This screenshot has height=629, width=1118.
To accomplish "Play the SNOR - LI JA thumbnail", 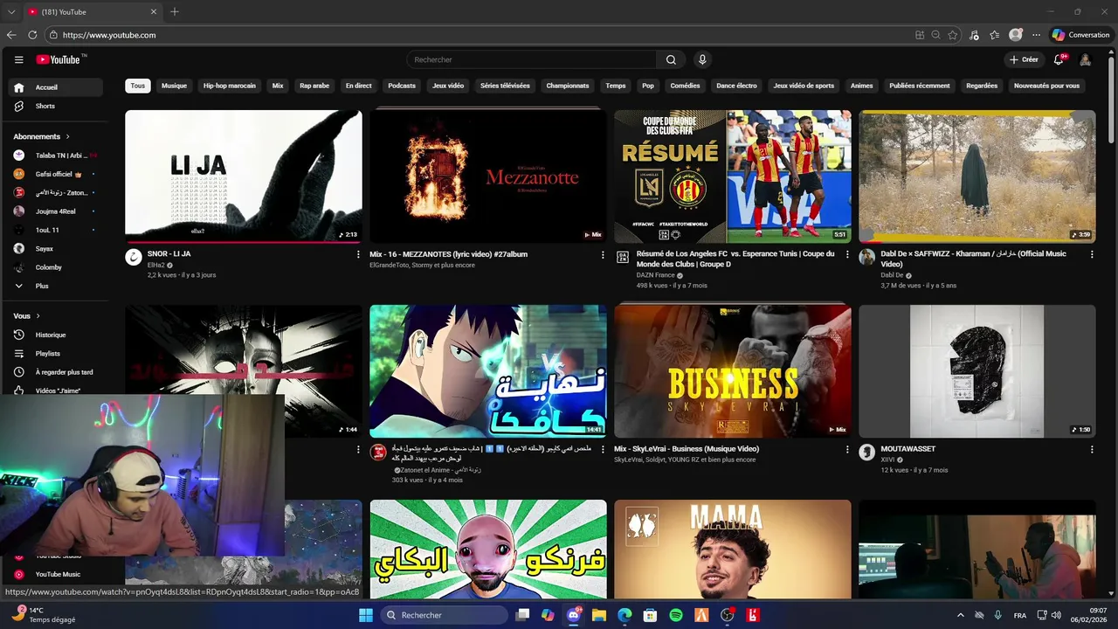I will (244, 176).
